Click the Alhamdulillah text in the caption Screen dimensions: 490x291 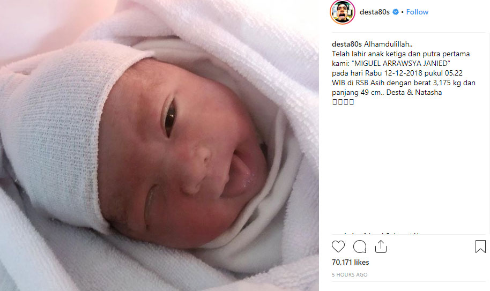click(388, 44)
